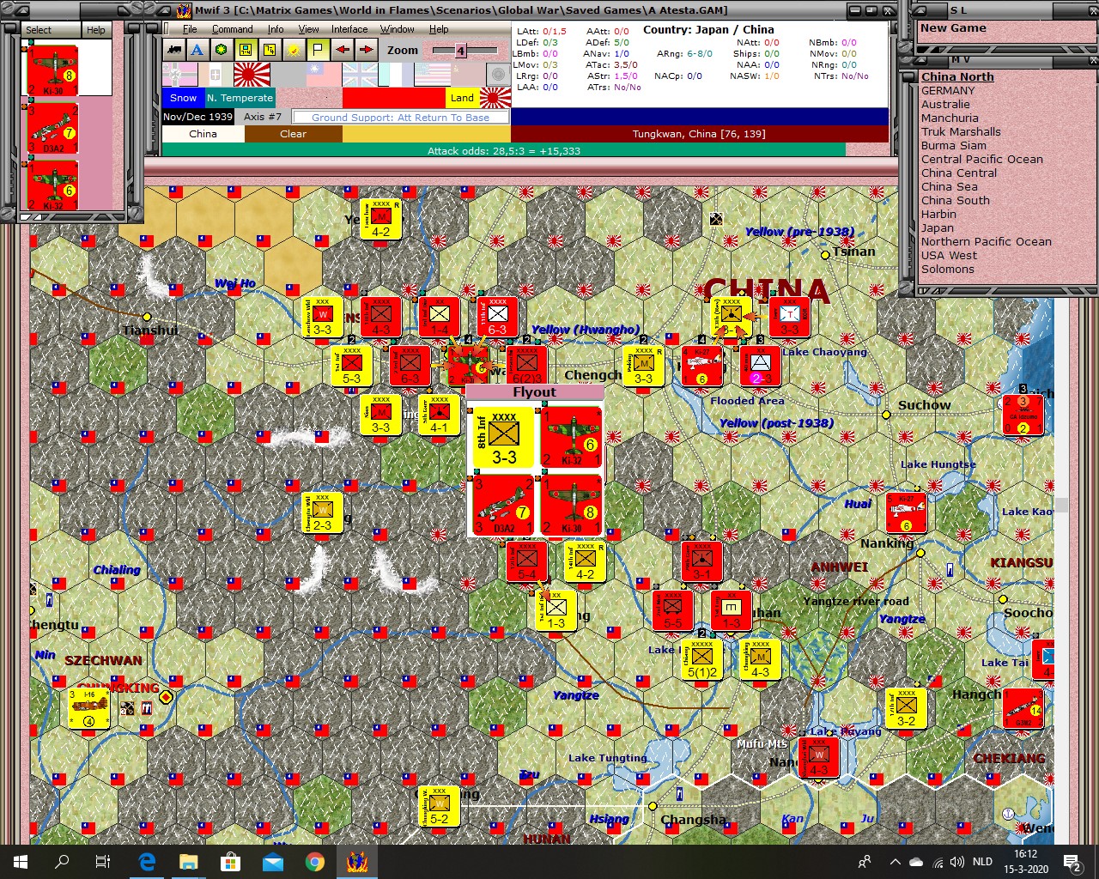Click the Snow weather indicator
The image size is (1099, 879).
point(183,98)
